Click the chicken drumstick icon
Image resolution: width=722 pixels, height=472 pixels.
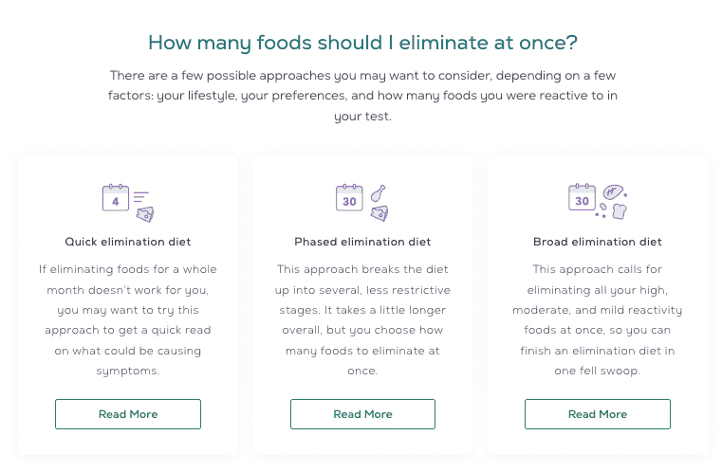coord(378,193)
